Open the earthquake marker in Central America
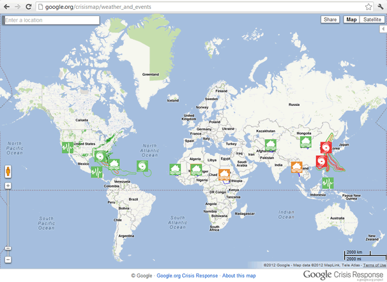Image resolution: width=387 pixels, height=282 pixels. click(x=96, y=172)
